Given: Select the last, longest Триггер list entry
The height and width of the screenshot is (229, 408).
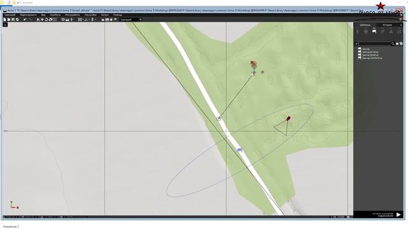Looking at the screenshot, I should click(370, 58).
